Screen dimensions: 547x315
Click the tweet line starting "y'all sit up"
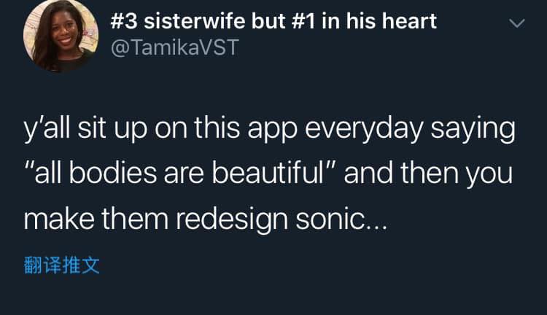click(269, 132)
